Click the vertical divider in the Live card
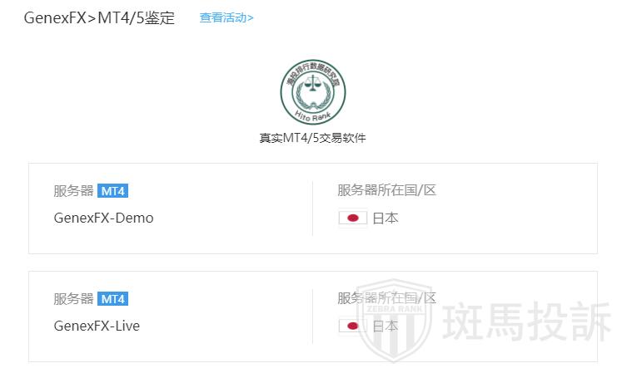 tap(312, 316)
